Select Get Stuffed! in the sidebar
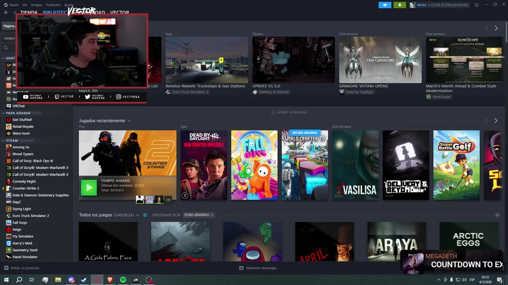The height and width of the screenshot is (285, 508). [22, 120]
